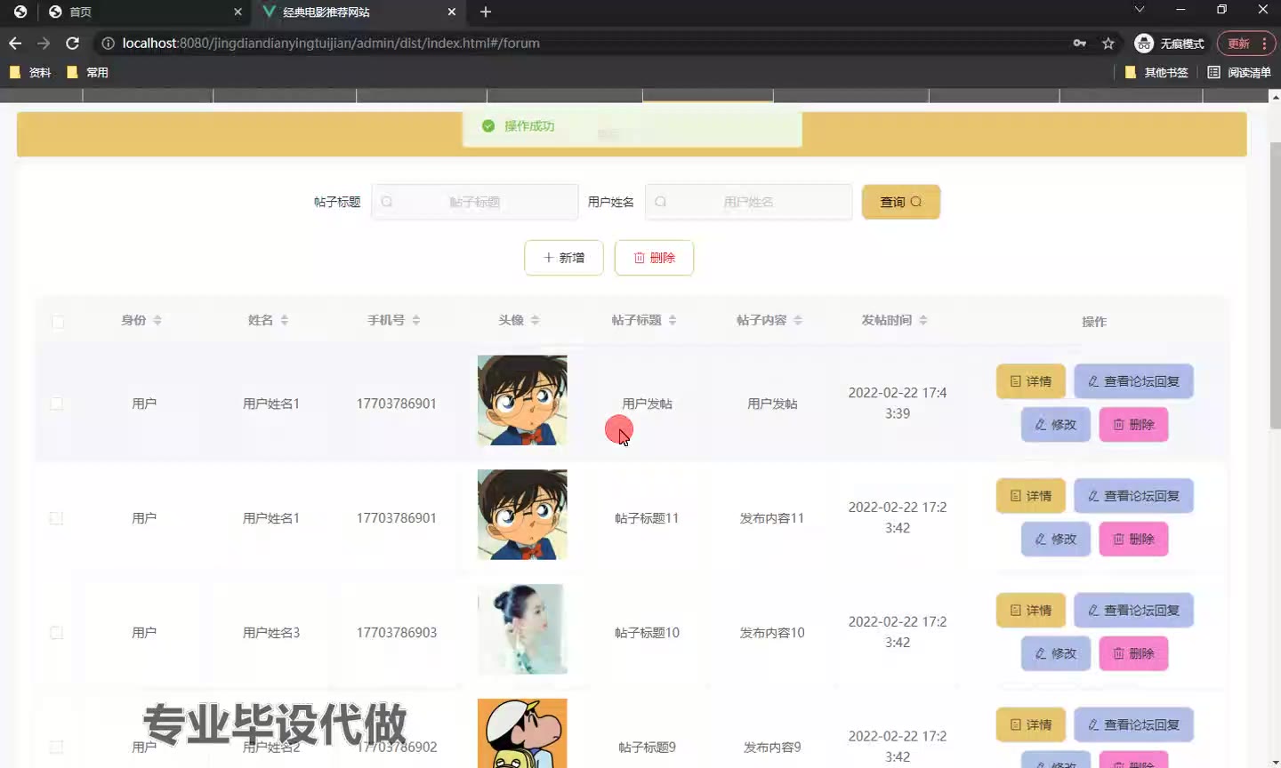Image resolution: width=1281 pixels, height=768 pixels.
Task: Open the password key icon in the address bar
Action: 1079,43
